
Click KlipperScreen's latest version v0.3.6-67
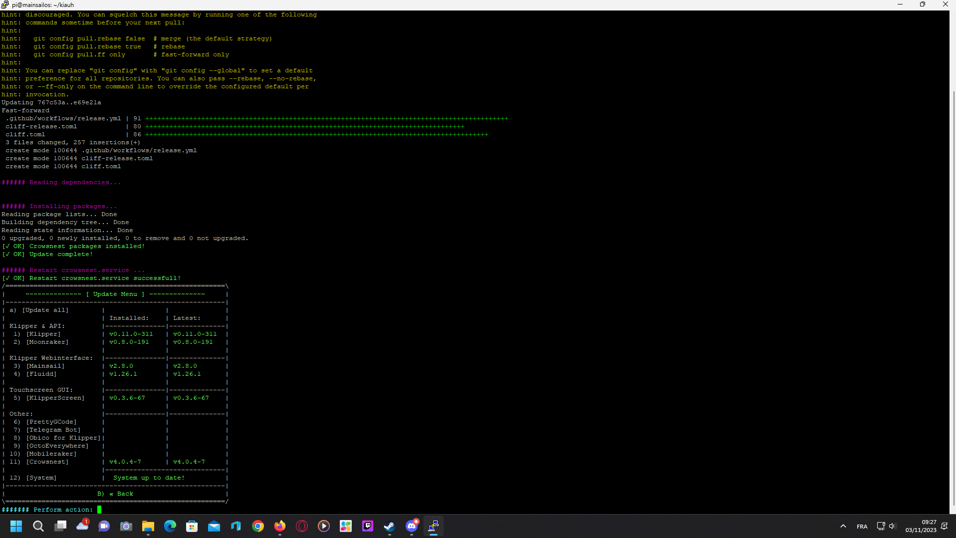point(191,398)
